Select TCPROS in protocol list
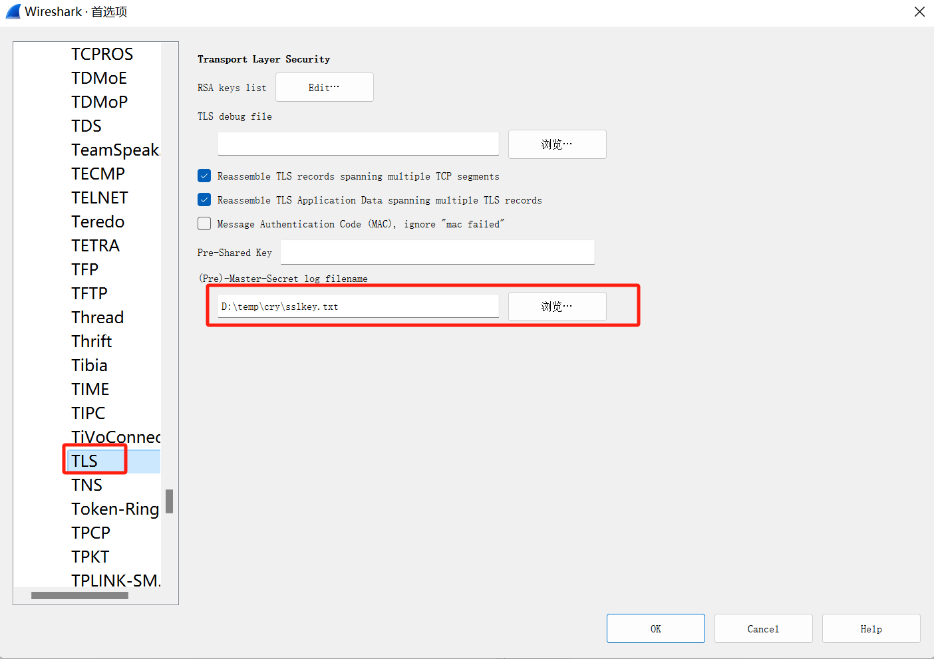This screenshot has width=934, height=659. click(x=102, y=54)
